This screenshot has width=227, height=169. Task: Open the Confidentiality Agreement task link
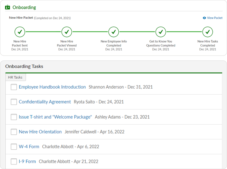45,102
